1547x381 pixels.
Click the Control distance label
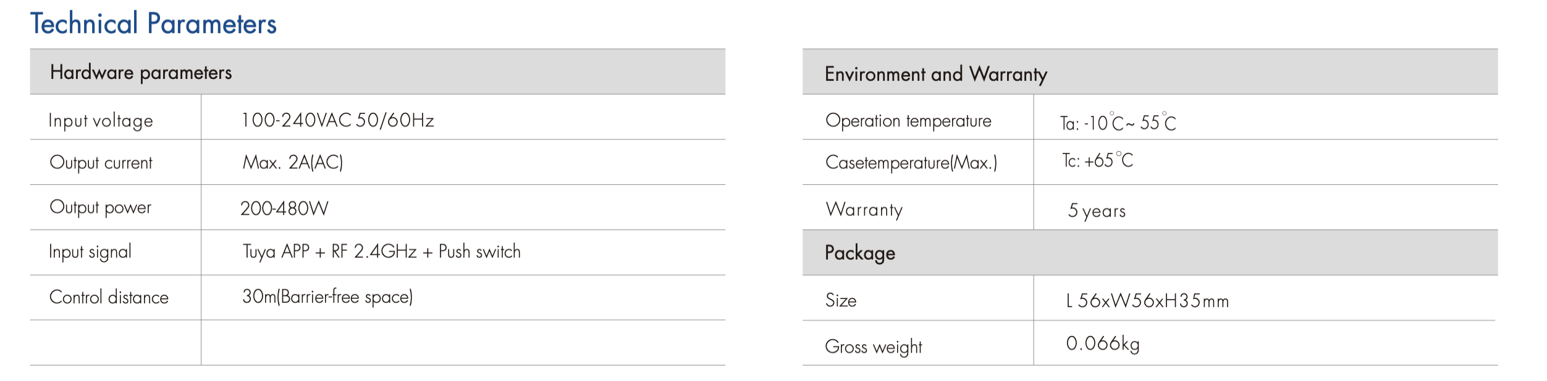[109, 298]
